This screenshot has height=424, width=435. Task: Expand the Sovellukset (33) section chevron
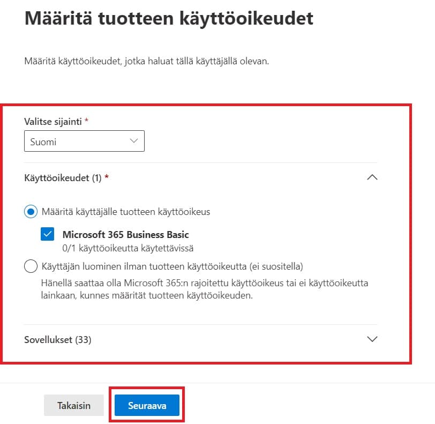pos(372,339)
